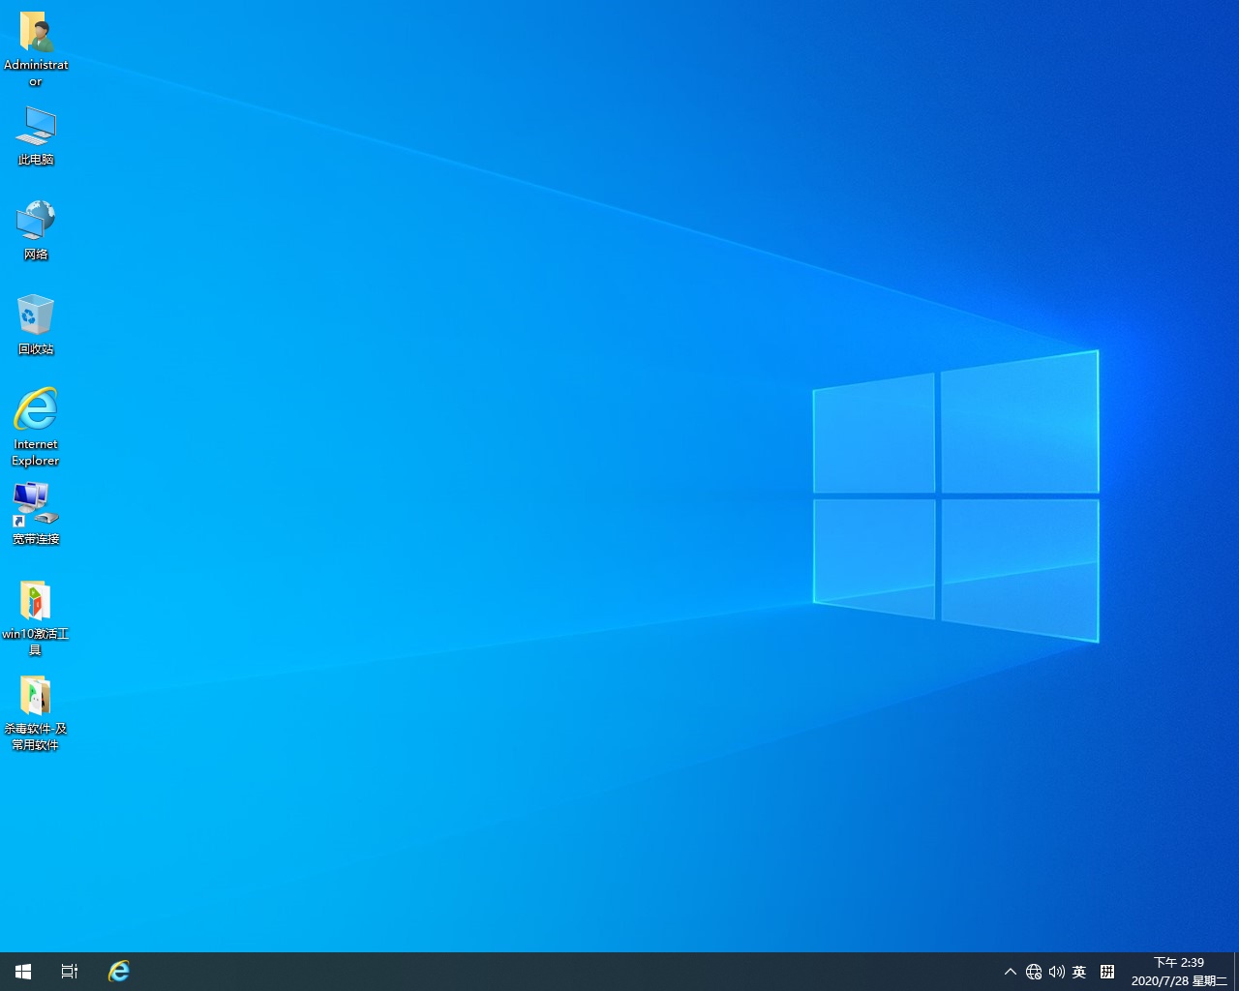Viewport: 1239px width, 991px height.
Task: Switch input method via the 英 indicator
Action: [1079, 971]
